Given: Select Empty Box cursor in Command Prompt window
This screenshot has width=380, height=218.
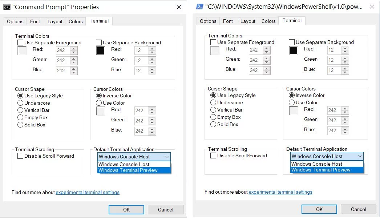Looking at the screenshot, I should point(20,117).
